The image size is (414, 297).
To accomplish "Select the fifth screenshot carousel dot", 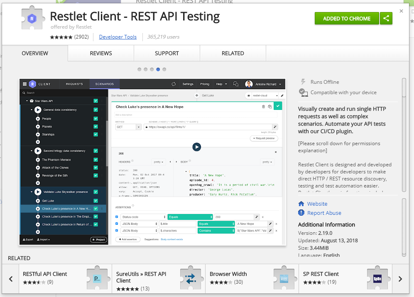I will point(164,69).
